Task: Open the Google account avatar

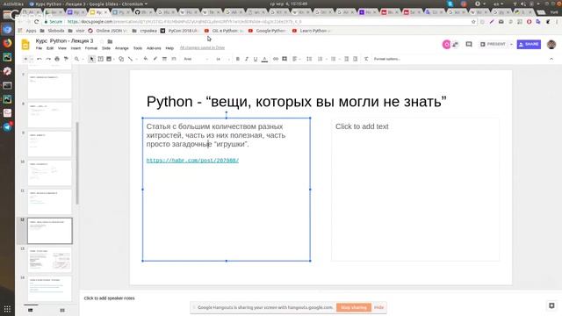Action: tap(551, 45)
